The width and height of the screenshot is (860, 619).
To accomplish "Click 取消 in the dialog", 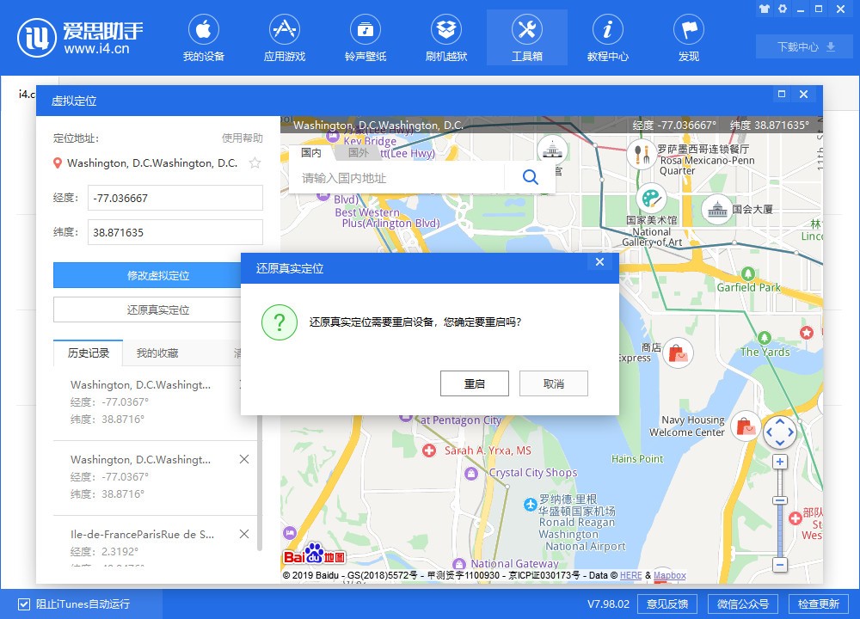I will point(554,383).
